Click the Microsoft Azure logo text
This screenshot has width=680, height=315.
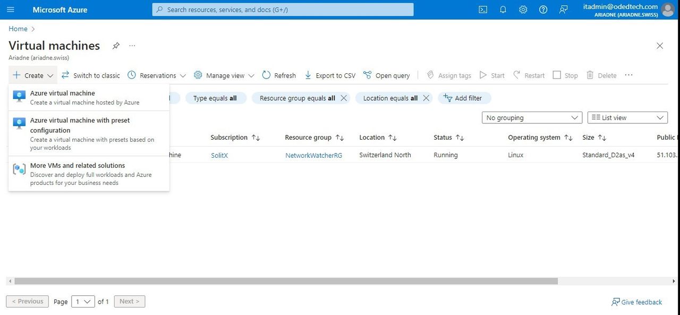(x=60, y=10)
